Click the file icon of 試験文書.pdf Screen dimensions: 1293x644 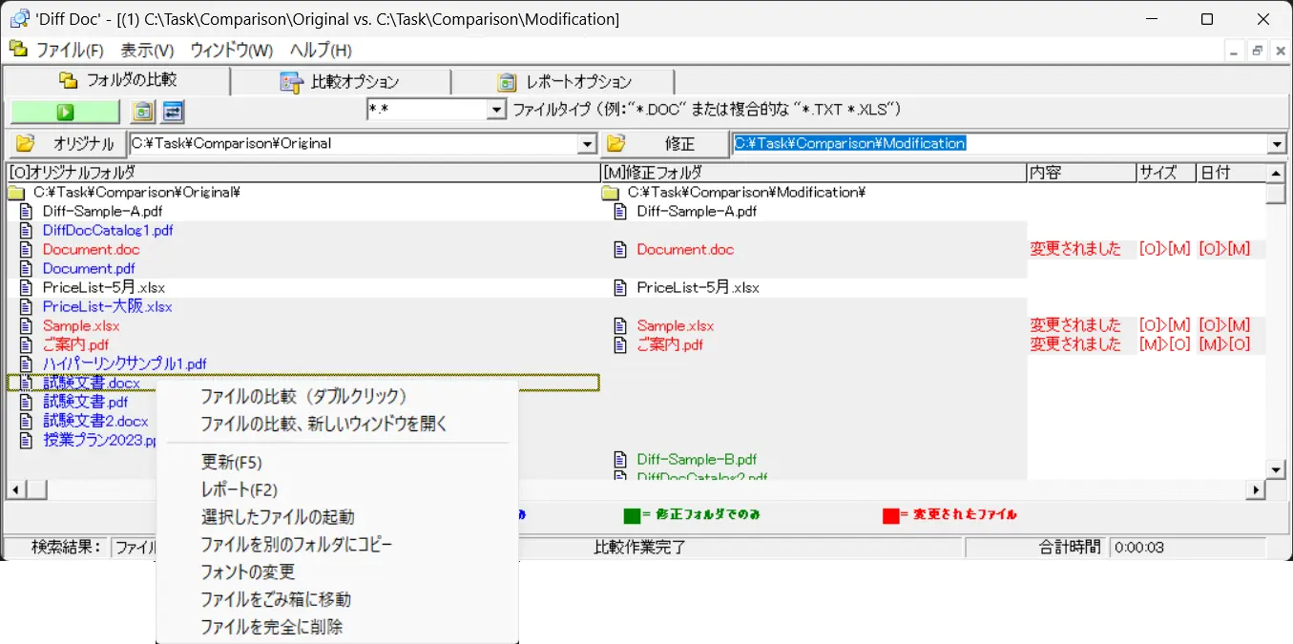click(27, 402)
